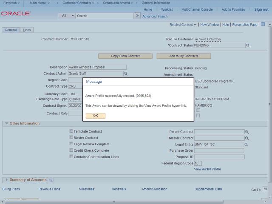Click the vertical scrollbar thumb

click(269, 104)
